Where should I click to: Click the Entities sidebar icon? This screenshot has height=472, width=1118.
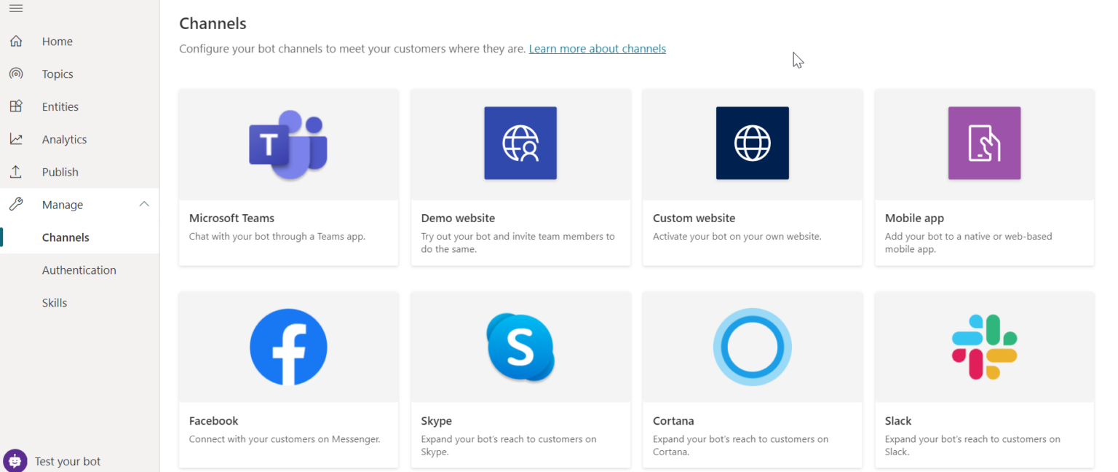pos(15,106)
